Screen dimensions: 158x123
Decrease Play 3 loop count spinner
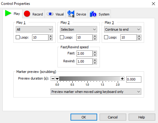139,39
